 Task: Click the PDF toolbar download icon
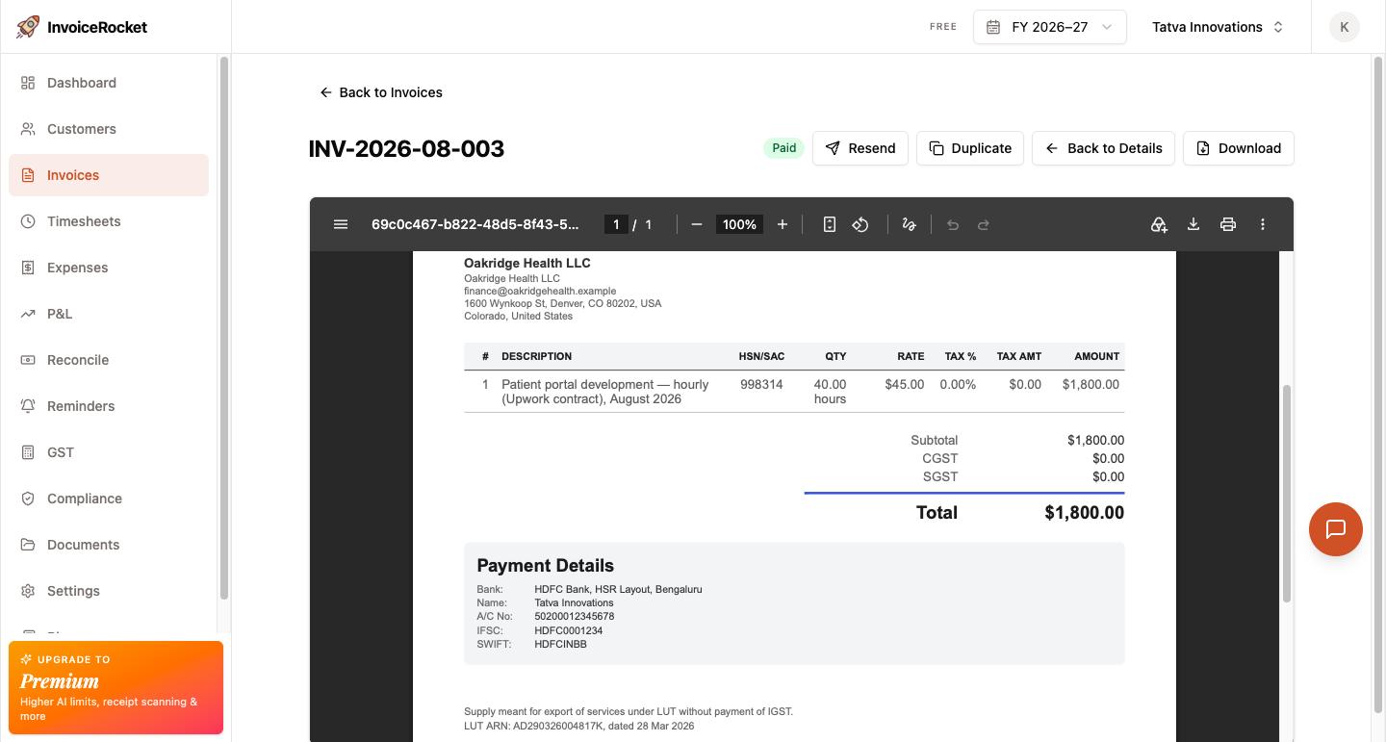point(1193,224)
